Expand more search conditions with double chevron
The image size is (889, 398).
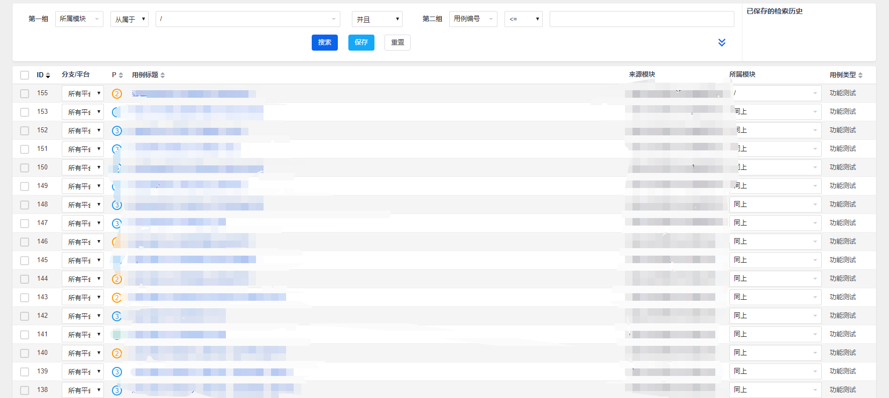[x=722, y=43]
